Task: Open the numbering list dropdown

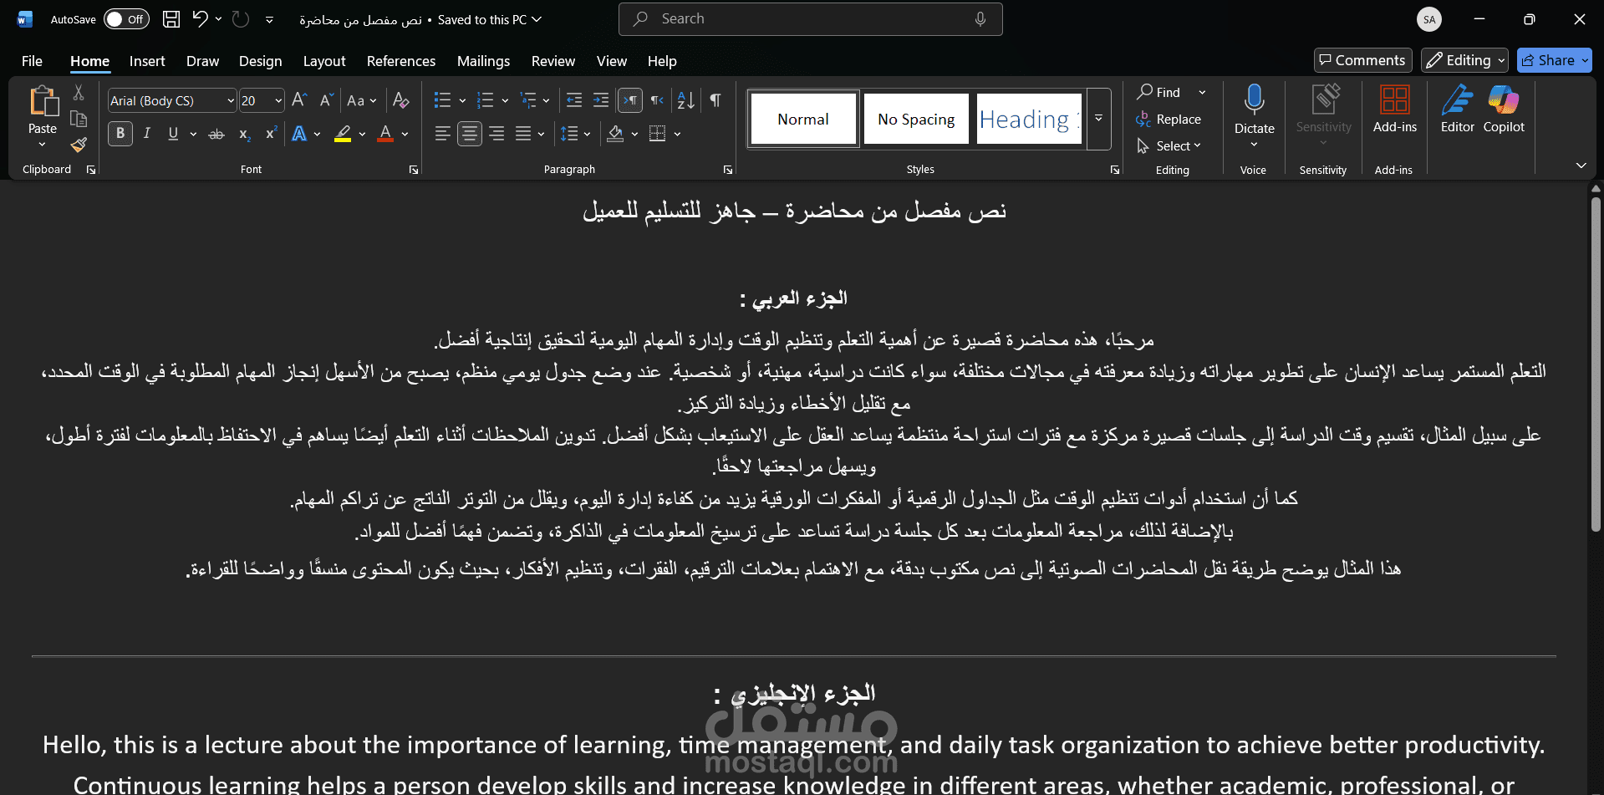Action: click(505, 100)
